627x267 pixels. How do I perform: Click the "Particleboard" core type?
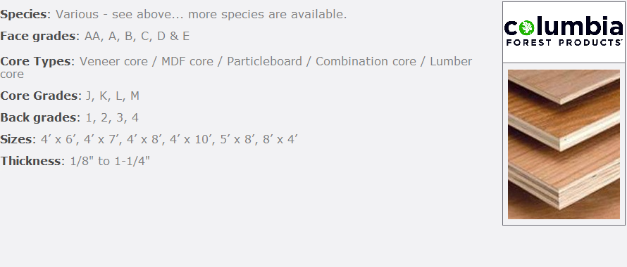point(264,61)
